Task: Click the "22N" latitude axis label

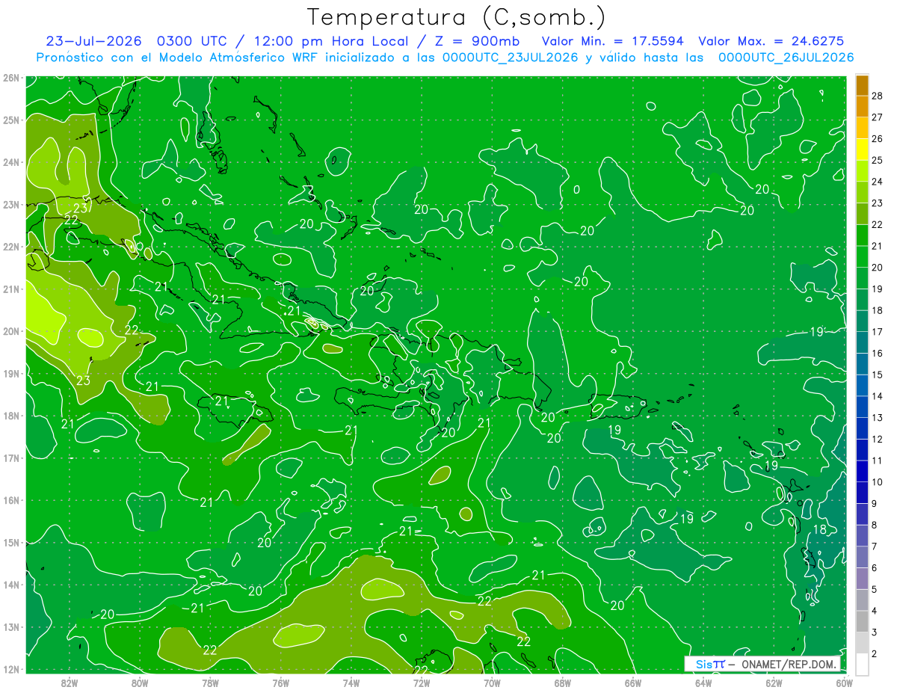Action: pos(10,247)
